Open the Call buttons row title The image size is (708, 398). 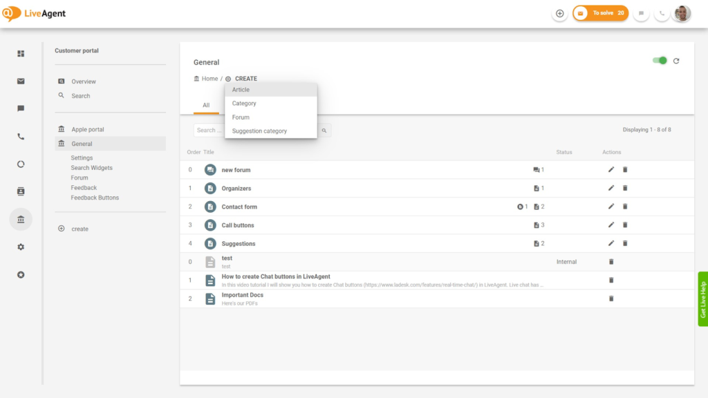pyautogui.click(x=238, y=226)
